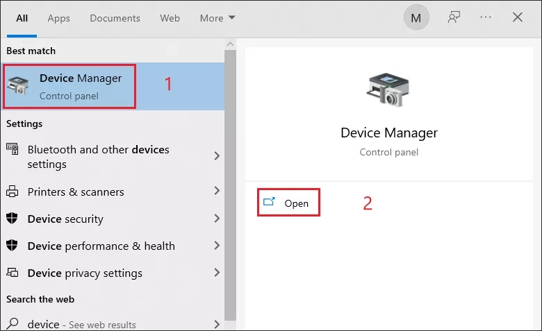Viewport: 542px width, 331px height.
Task: Switch to the All tab
Action: click(22, 18)
